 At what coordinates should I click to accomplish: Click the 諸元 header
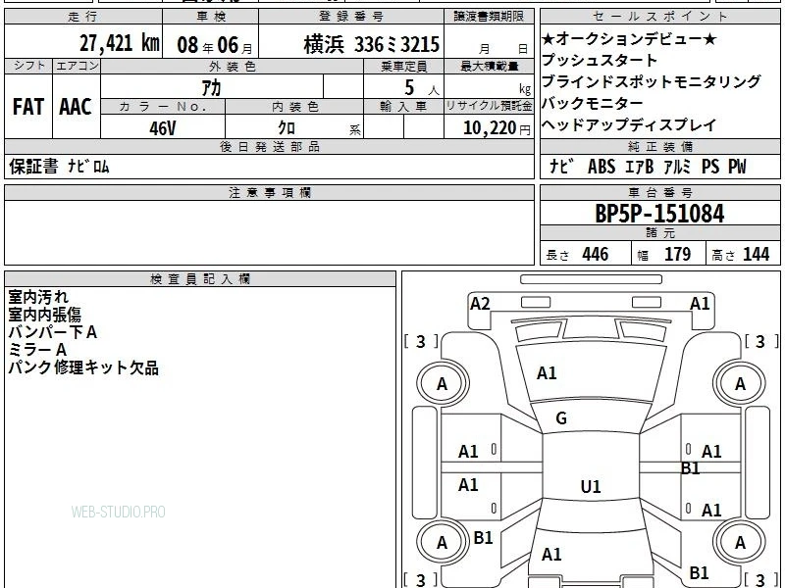pyautogui.click(x=659, y=233)
